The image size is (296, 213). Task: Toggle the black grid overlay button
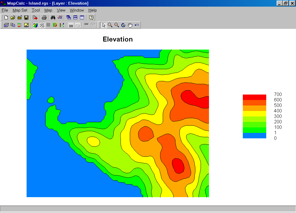click(48, 25)
